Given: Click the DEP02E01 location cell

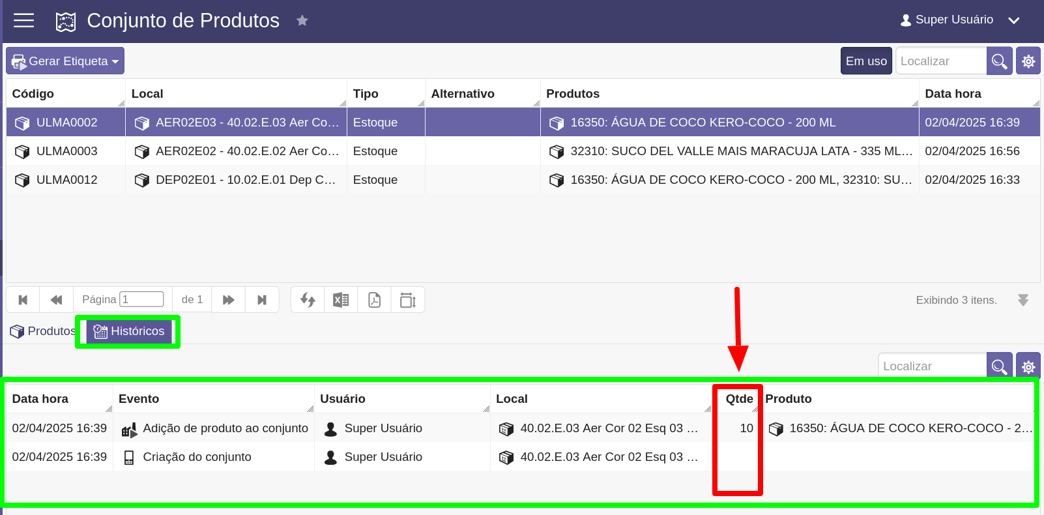Looking at the screenshot, I should [x=236, y=180].
